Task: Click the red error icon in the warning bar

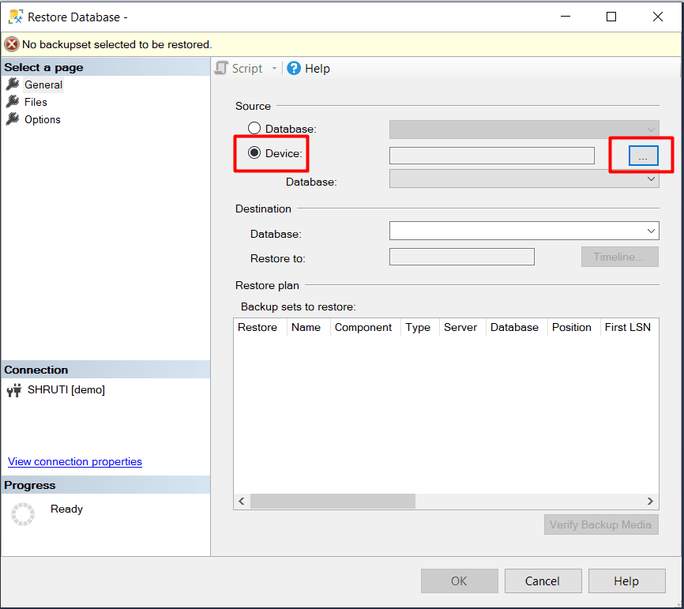Action: tap(12, 44)
